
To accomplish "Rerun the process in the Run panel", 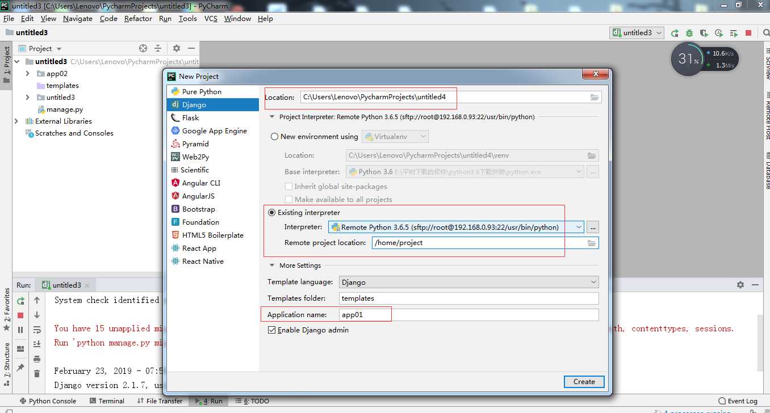I will pos(20,301).
